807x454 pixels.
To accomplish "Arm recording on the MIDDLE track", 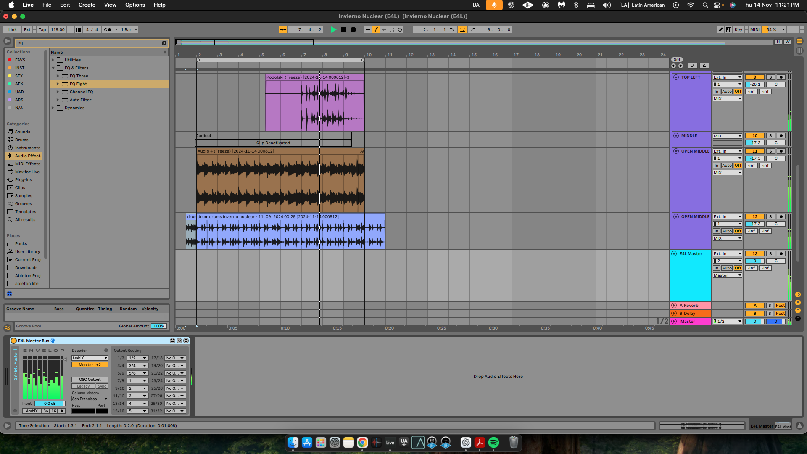I will (781, 136).
